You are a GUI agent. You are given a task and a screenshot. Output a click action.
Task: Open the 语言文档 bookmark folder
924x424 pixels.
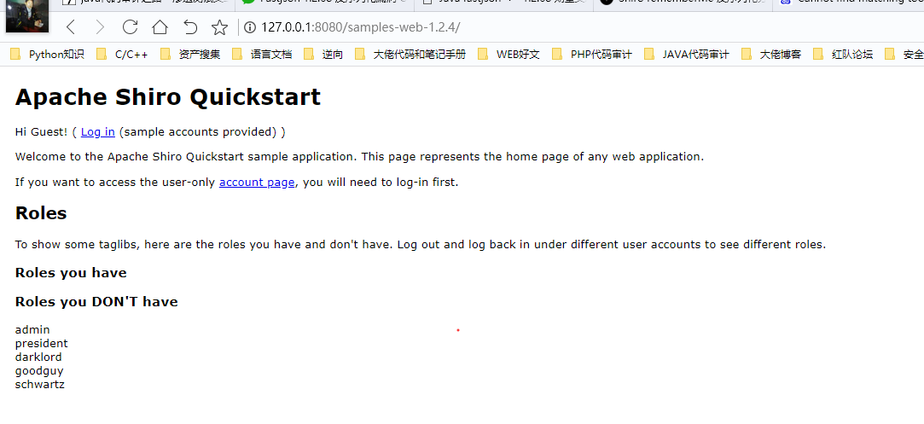tap(262, 55)
